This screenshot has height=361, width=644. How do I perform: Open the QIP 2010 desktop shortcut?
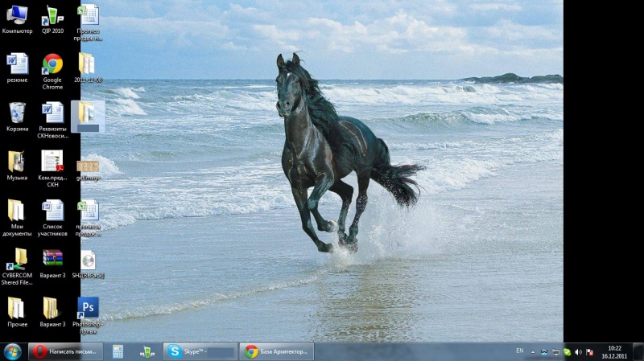[52, 16]
